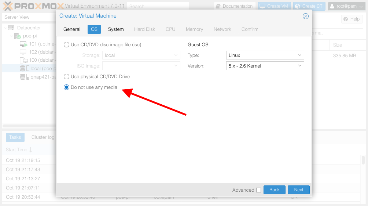Select Use physical CD/DVD Drive option

pos(66,77)
